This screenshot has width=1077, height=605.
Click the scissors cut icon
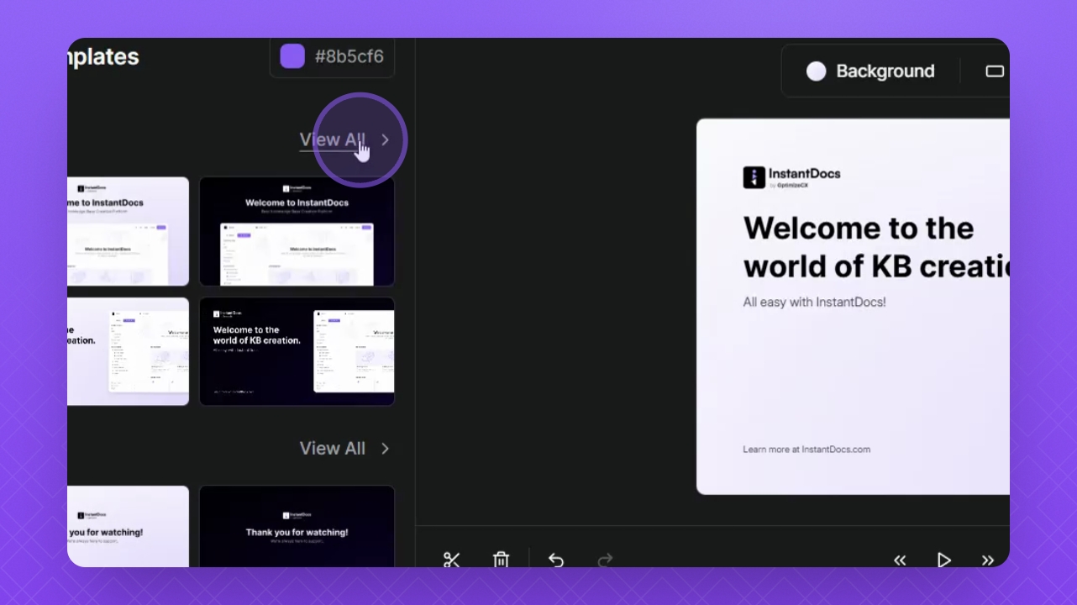(452, 560)
